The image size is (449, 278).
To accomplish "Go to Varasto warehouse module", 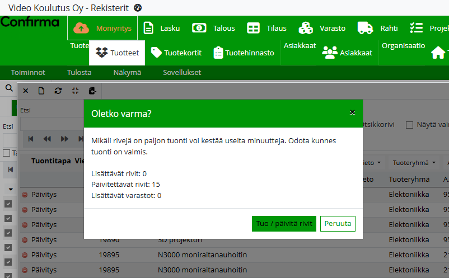I will coord(322,28).
